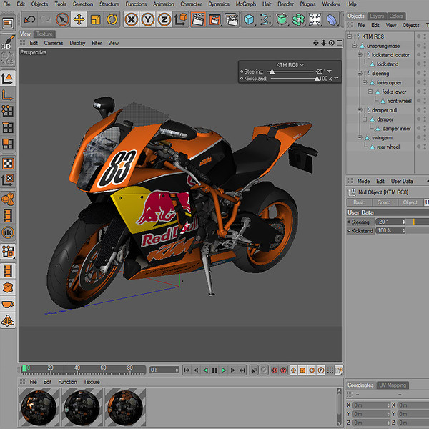Open the Render Settings icon
This screenshot has height=429, width=429.
tap(232, 20)
